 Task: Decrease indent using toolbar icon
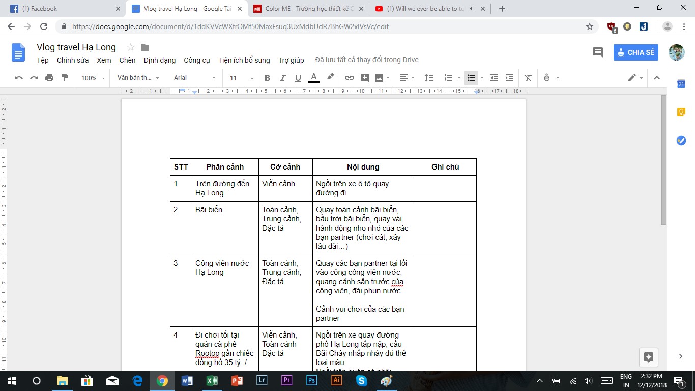pos(494,78)
